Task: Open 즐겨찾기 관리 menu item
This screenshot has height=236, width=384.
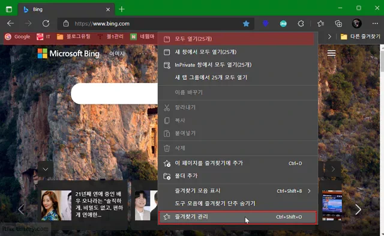Action: pos(238,217)
